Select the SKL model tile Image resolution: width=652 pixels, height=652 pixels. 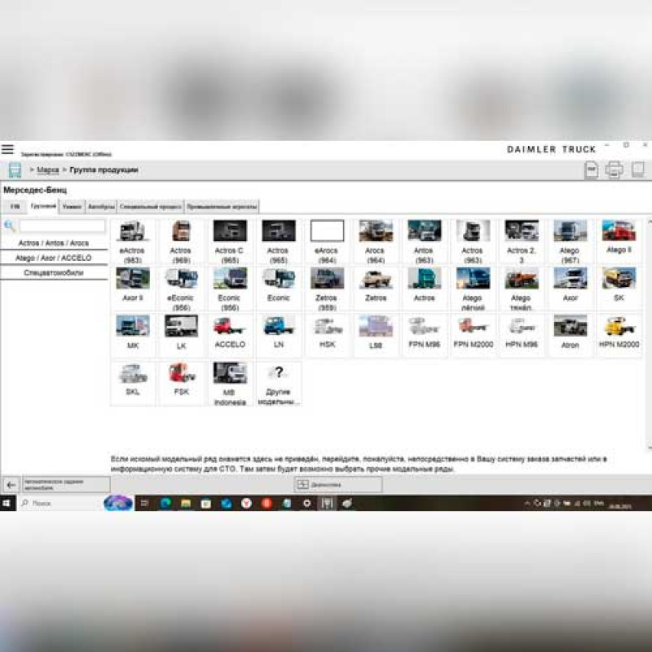133,382
